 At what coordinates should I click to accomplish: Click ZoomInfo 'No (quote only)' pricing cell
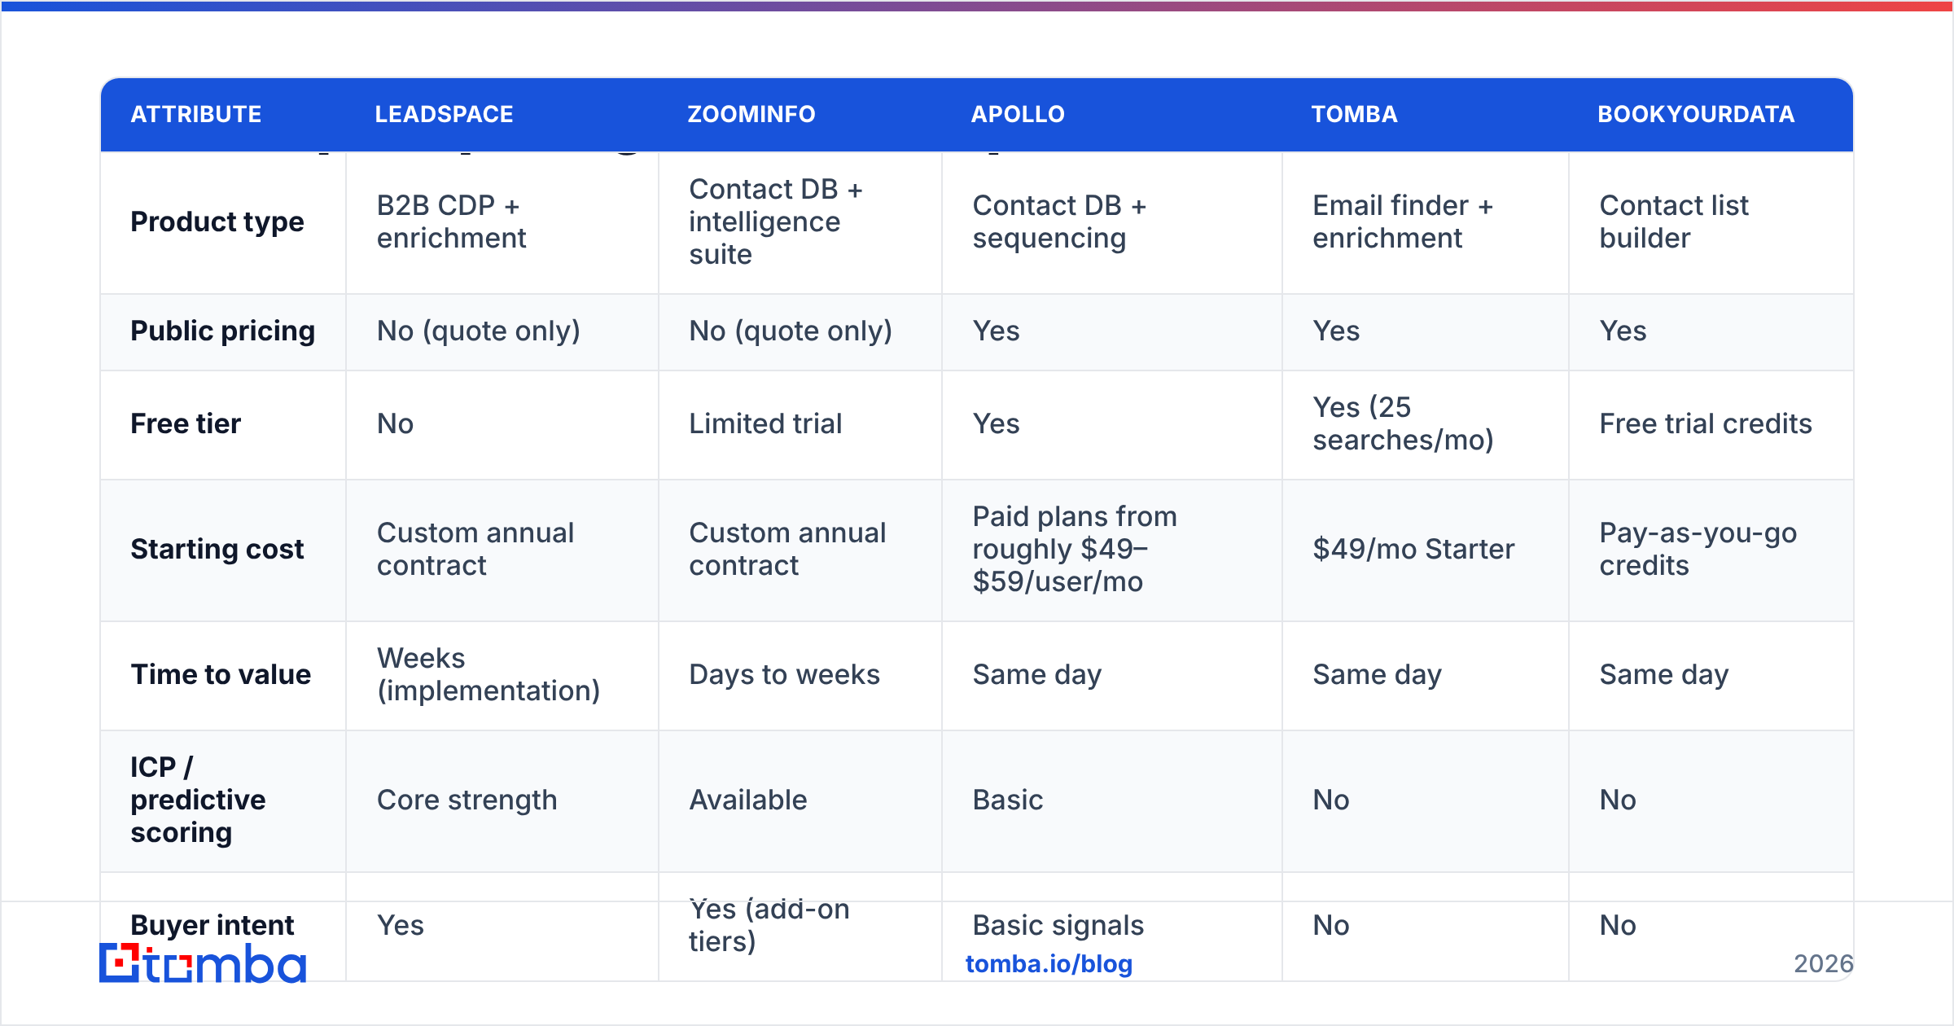tap(800, 331)
